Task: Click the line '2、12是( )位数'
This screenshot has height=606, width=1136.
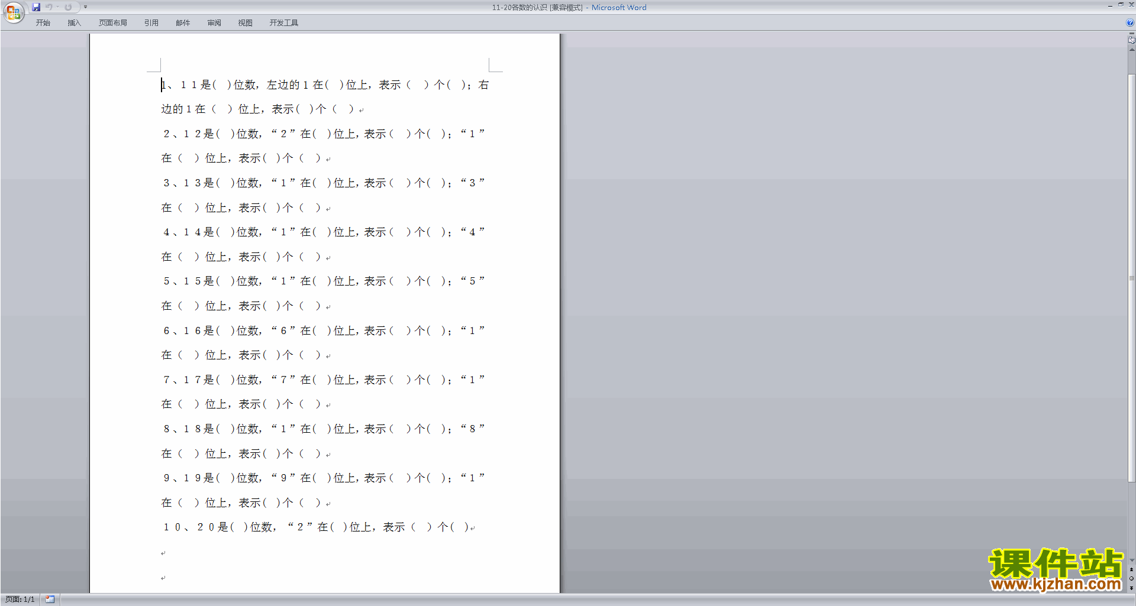Action: 324,134
